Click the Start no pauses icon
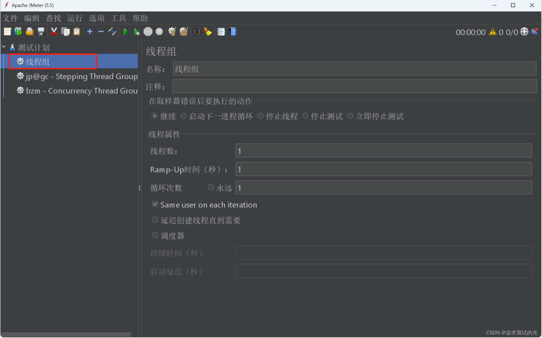542x338 pixels. pyautogui.click(x=137, y=32)
